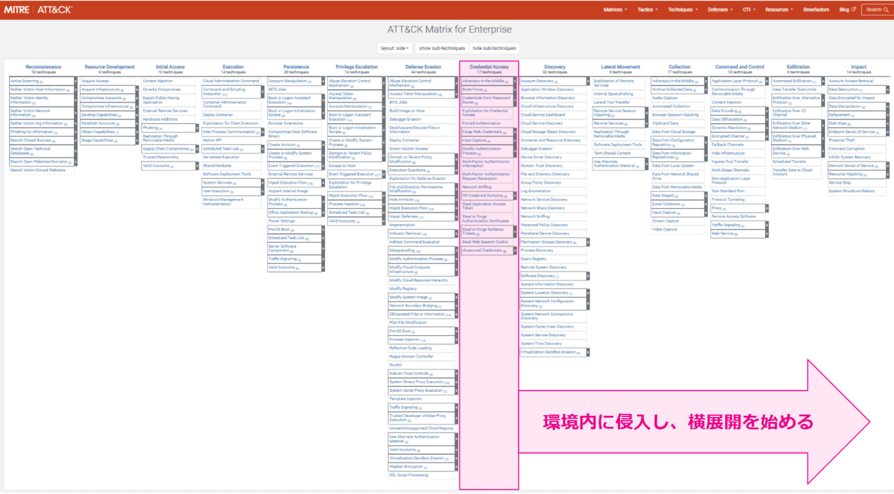Screen dimensions: 894x494
Task: Open the Command and Control tactic header
Action: [x=740, y=67]
